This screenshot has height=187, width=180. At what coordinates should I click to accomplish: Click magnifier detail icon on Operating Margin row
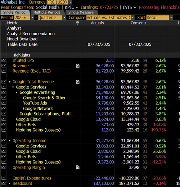[x=78, y=168]
